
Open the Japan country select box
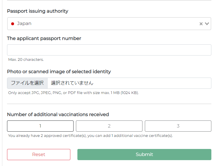click(x=109, y=24)
